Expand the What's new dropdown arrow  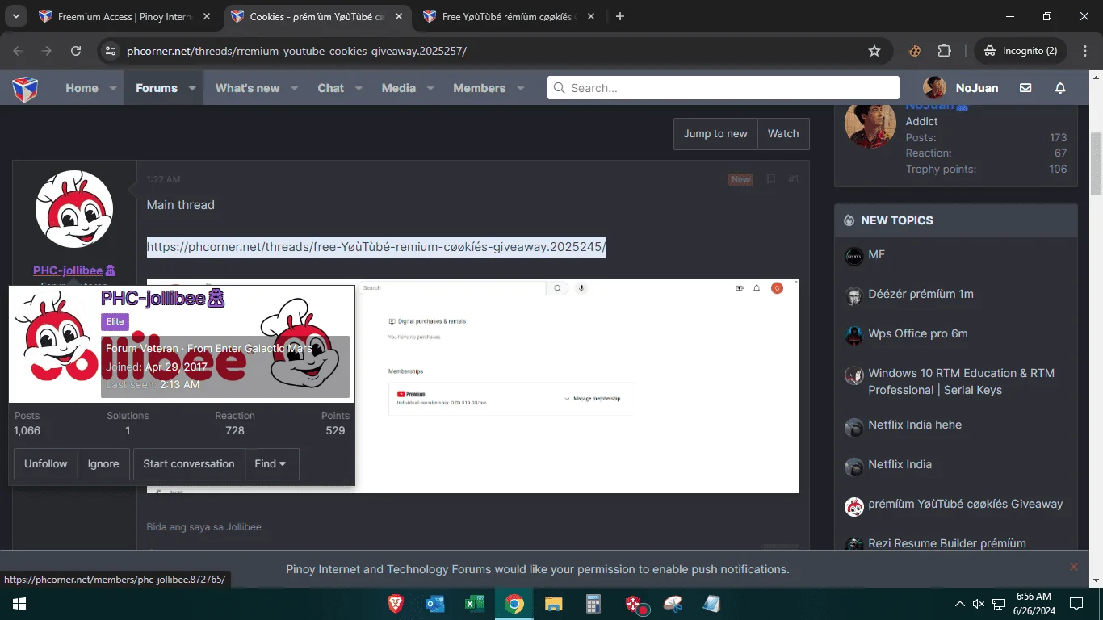point(295,88)
